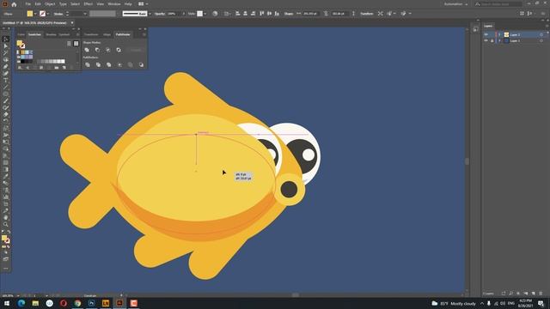The width and height of the screenshot is (550, 309).
Task: Unlock Layer 1 with lock icon
Action: 492,40
